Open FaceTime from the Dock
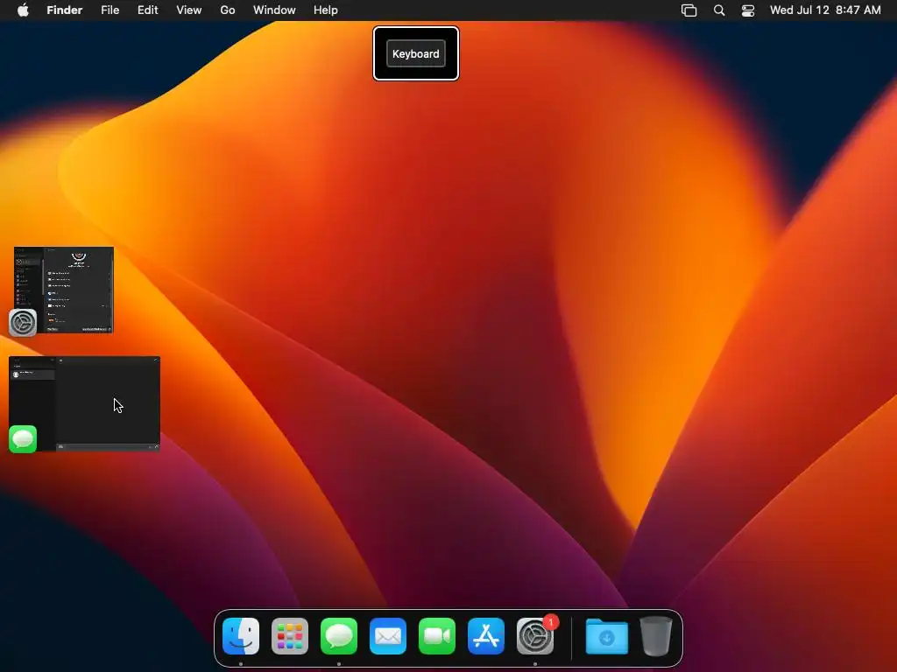The height and width of the screenshot is (672, 897). (437, 636)
